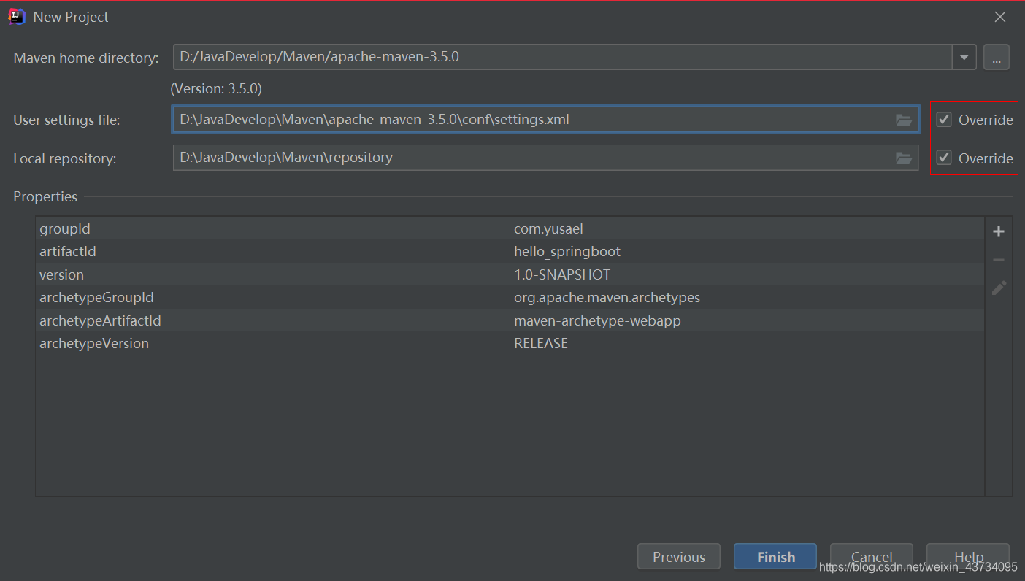
Task: Edit selected property with pencil icon
Action: coord(999,288)
